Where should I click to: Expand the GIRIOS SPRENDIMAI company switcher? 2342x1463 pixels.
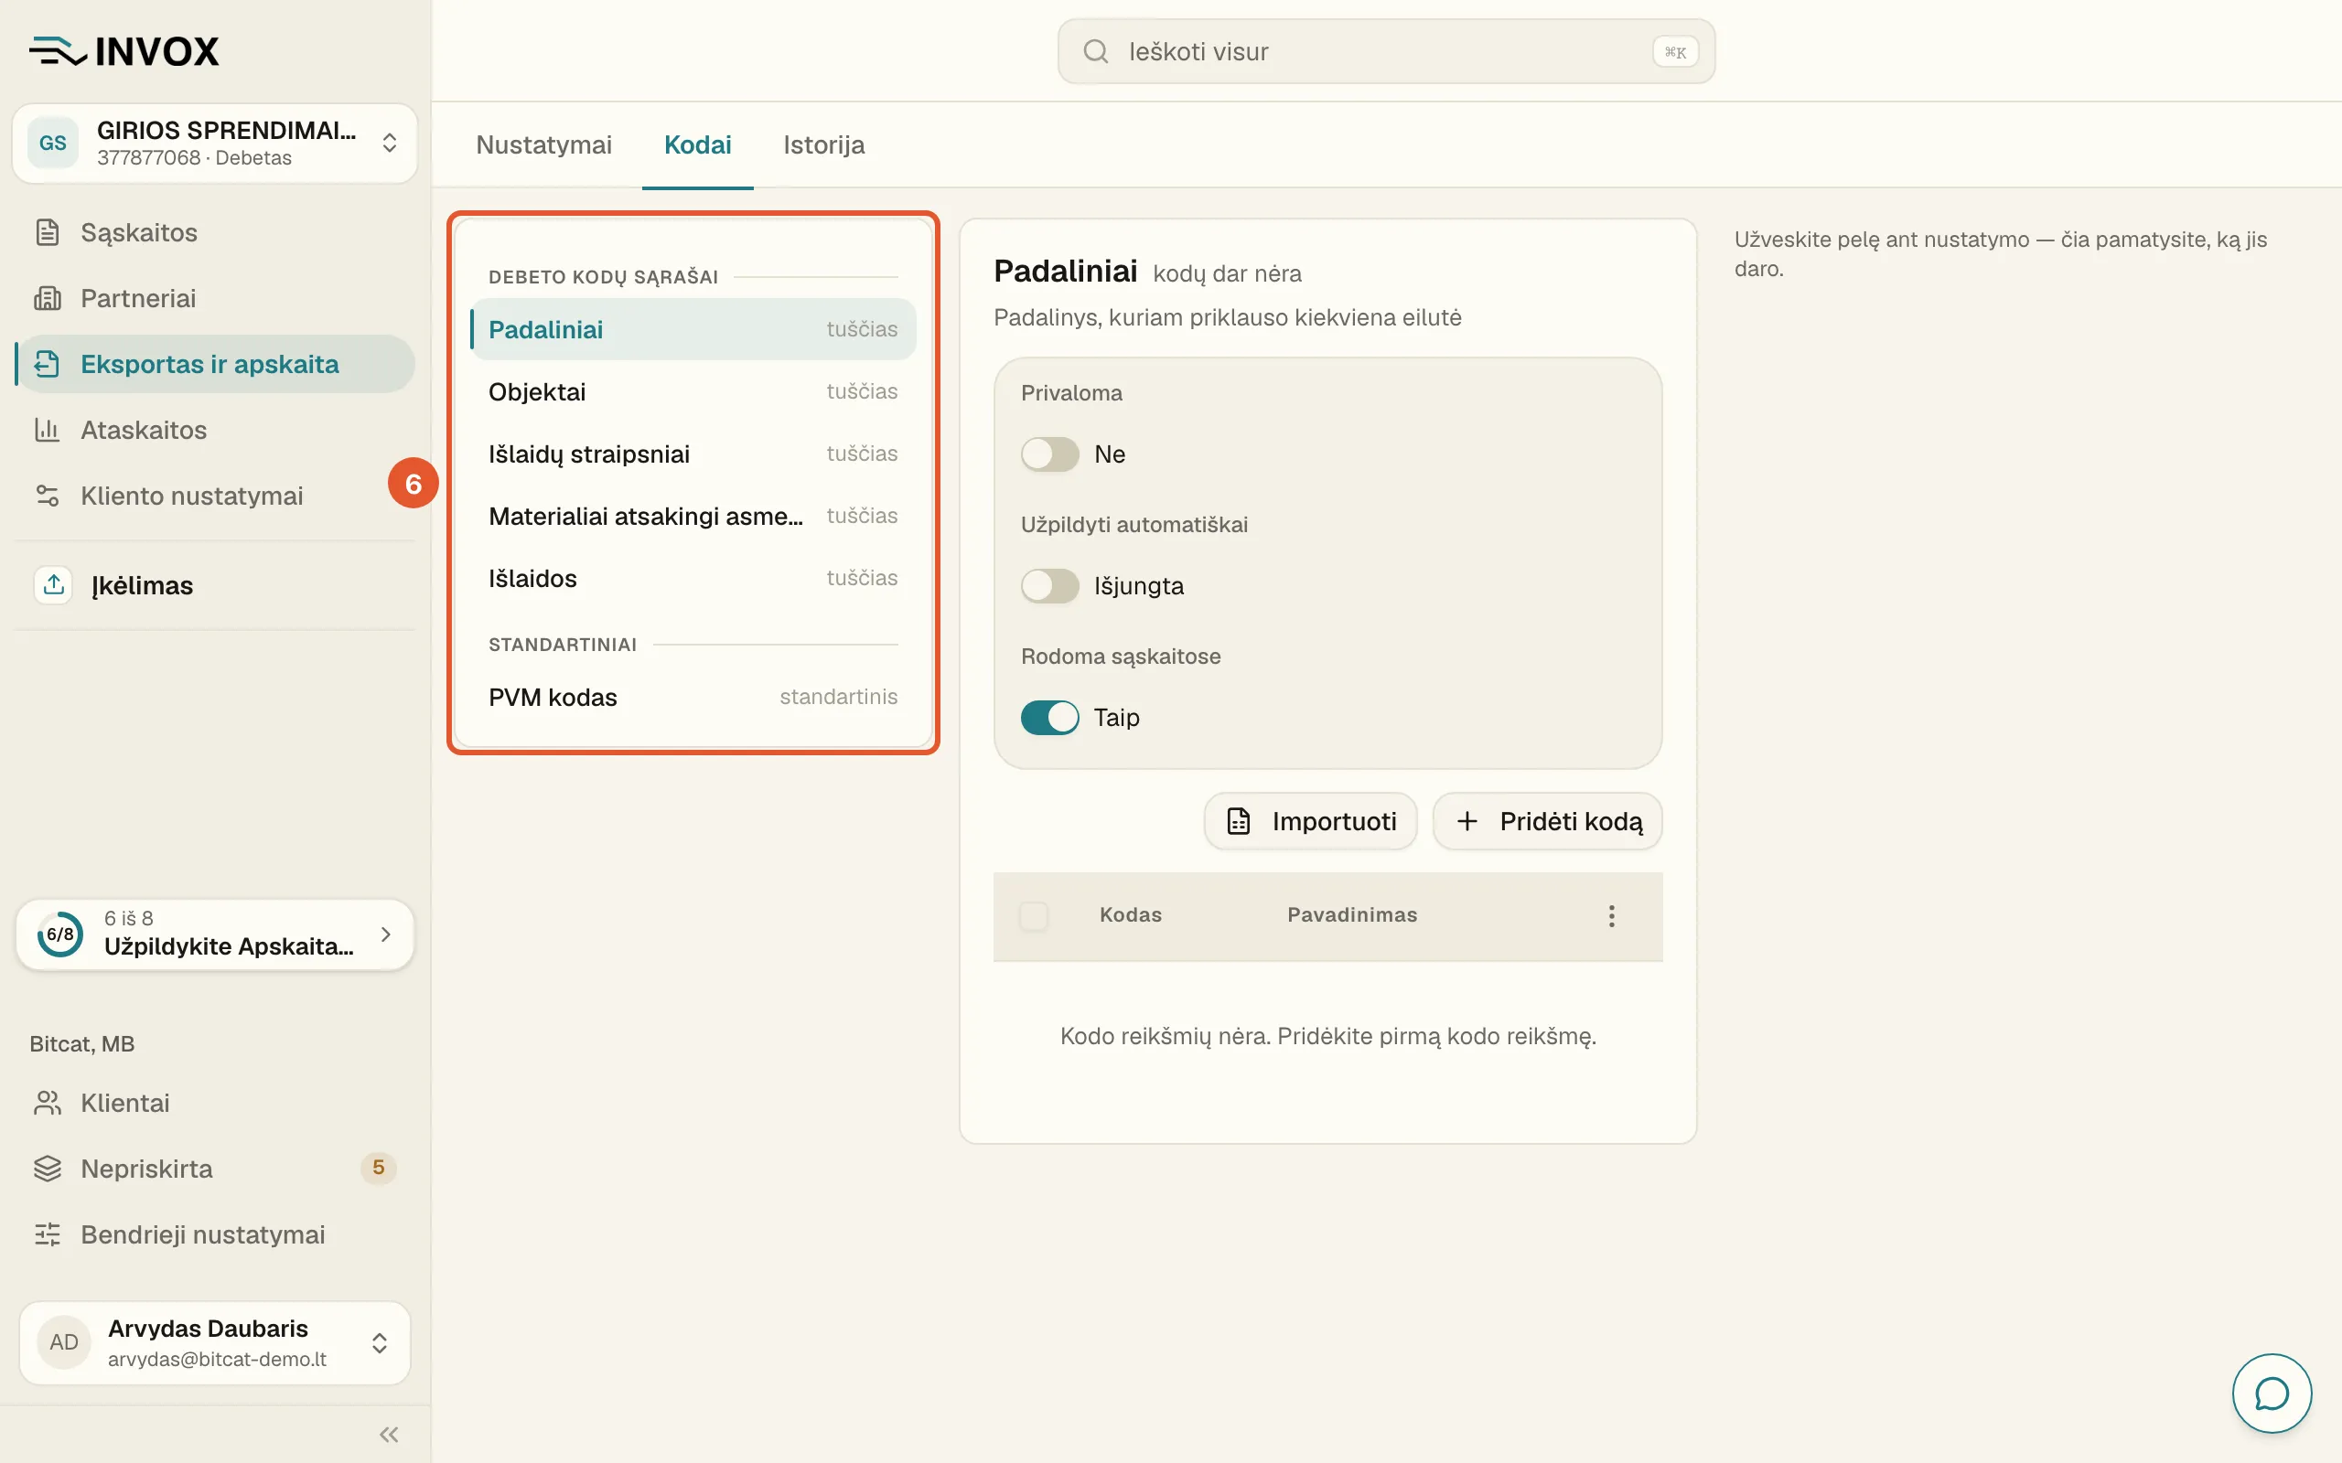click(215, 144)
